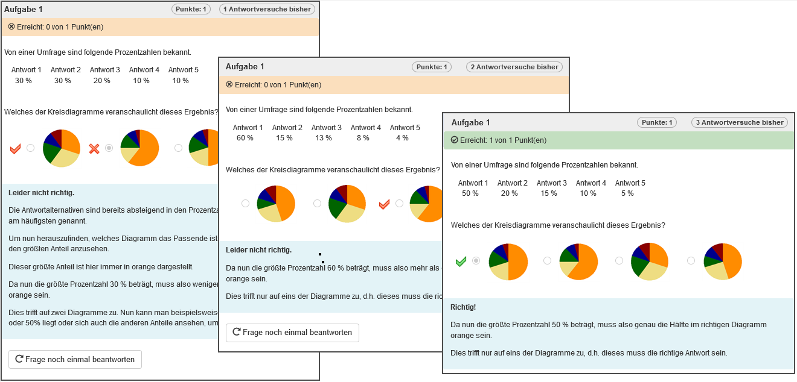
Task: Click the circled X icon in the 2 Antwortversuche panel's result bar
Action: (x=229, y=84)
